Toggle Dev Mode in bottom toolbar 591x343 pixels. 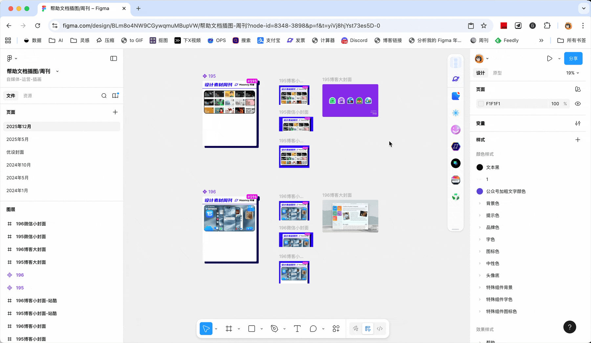pos(380,329)
